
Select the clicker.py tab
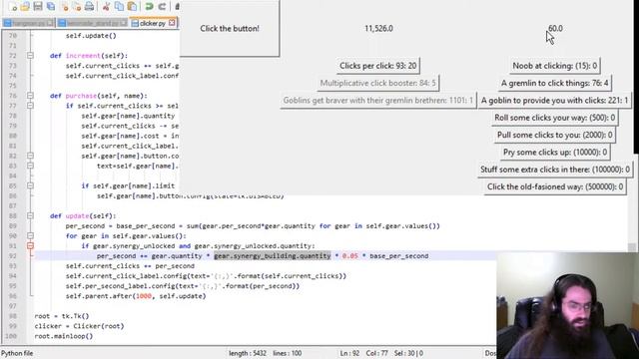153,23
